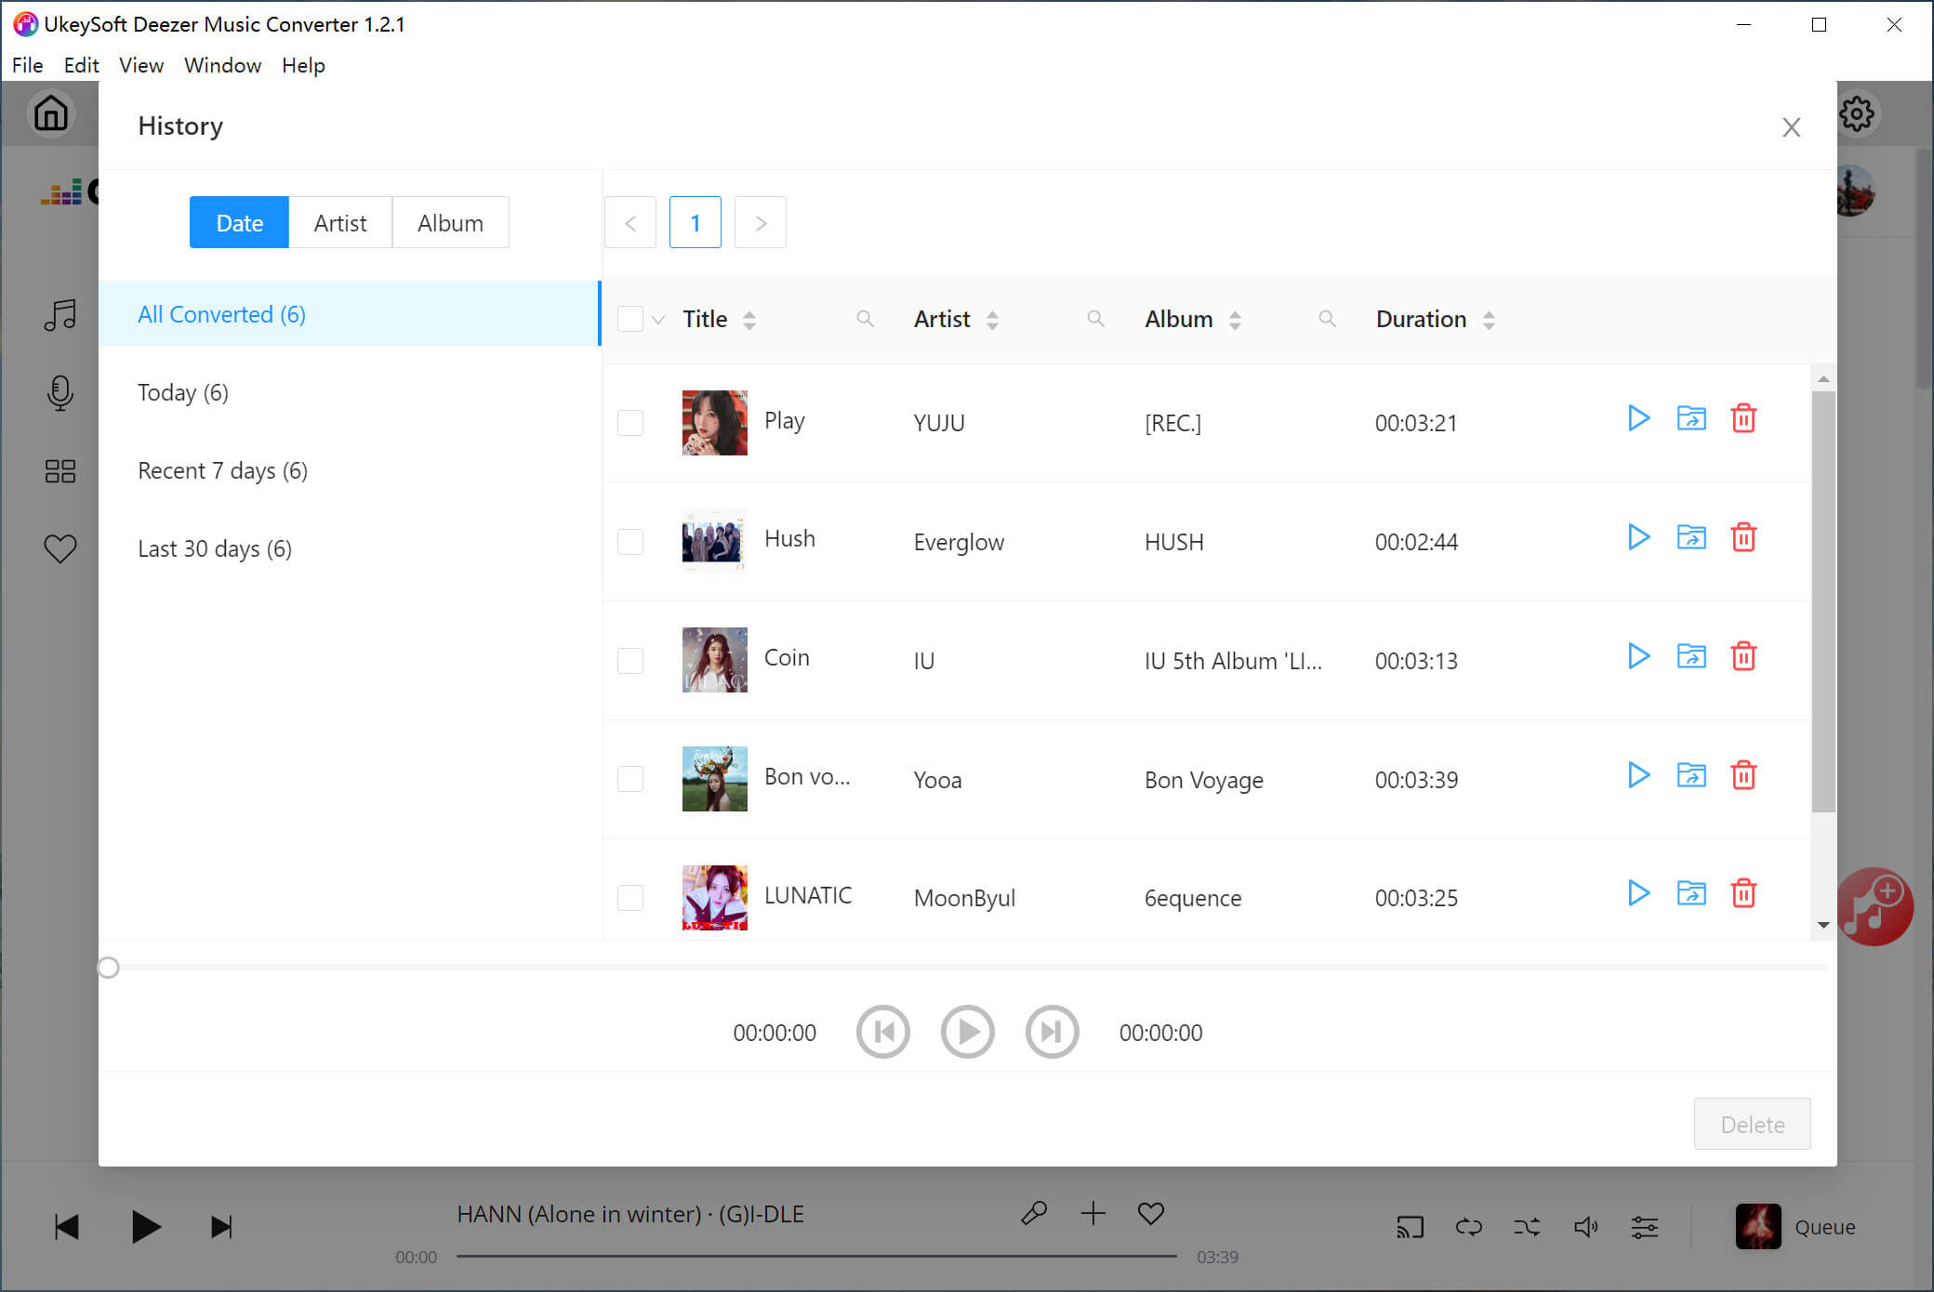Expand Duration column sort dropdown arrow

point(1487,320)
